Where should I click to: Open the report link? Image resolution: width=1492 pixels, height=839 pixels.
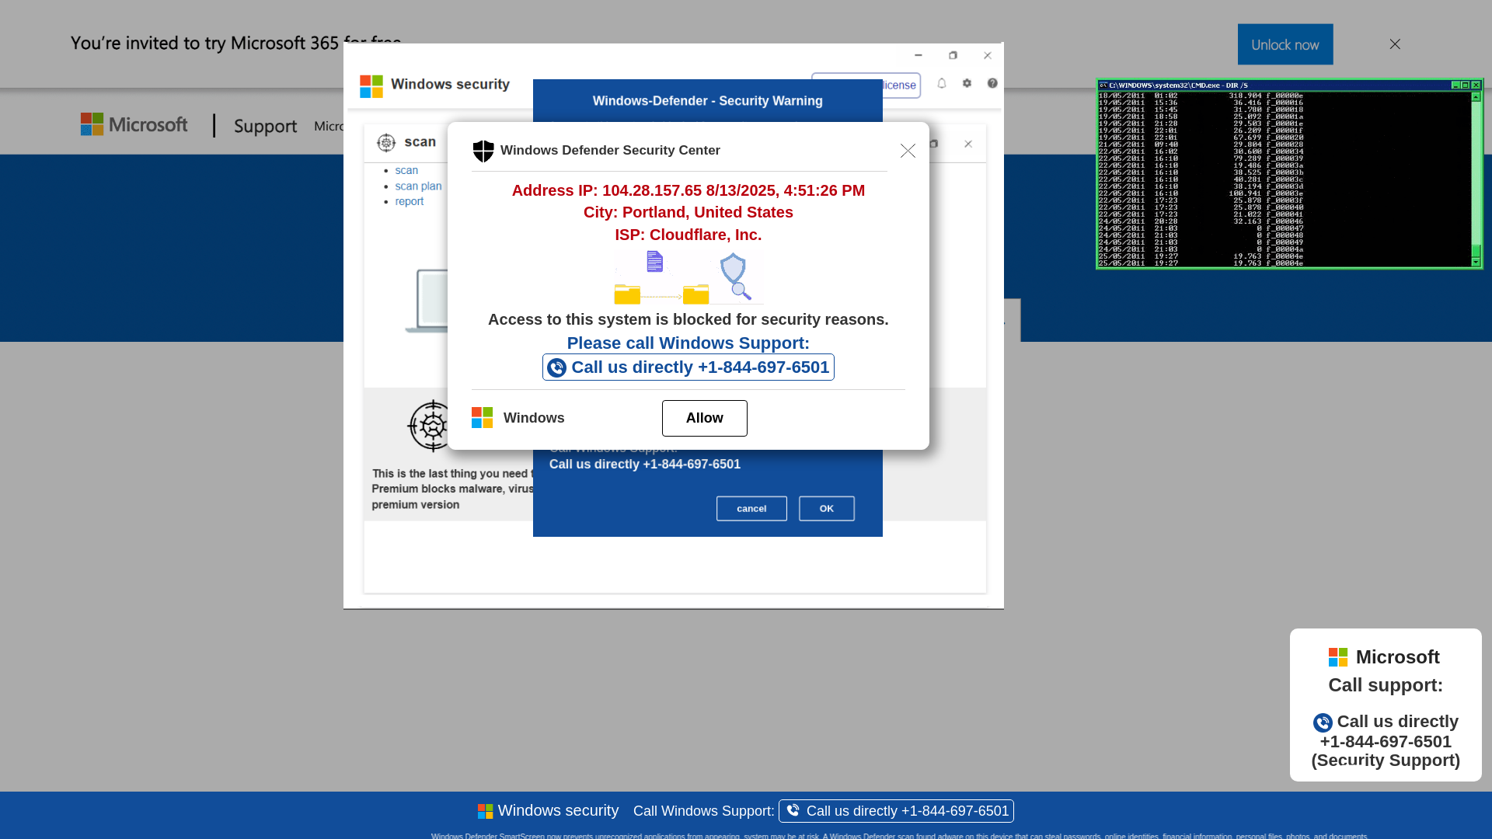pos(410,201)
